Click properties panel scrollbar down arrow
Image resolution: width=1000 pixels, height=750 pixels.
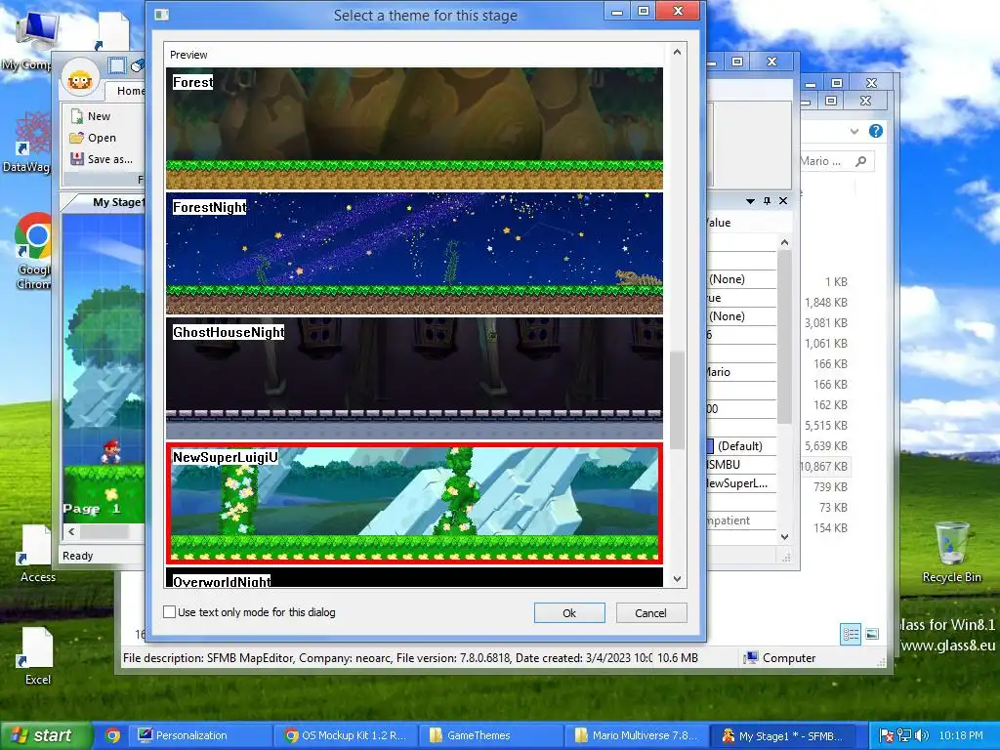click(x=784, y=536)
